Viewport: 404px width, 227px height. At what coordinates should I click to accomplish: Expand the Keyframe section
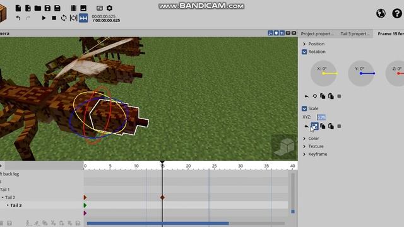pyautogui.click(x=304, y=154)
